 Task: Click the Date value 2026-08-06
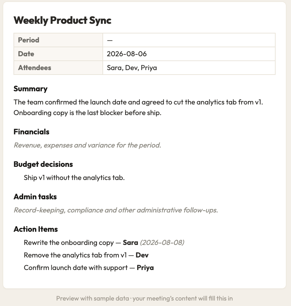click(x=127, y=54)
